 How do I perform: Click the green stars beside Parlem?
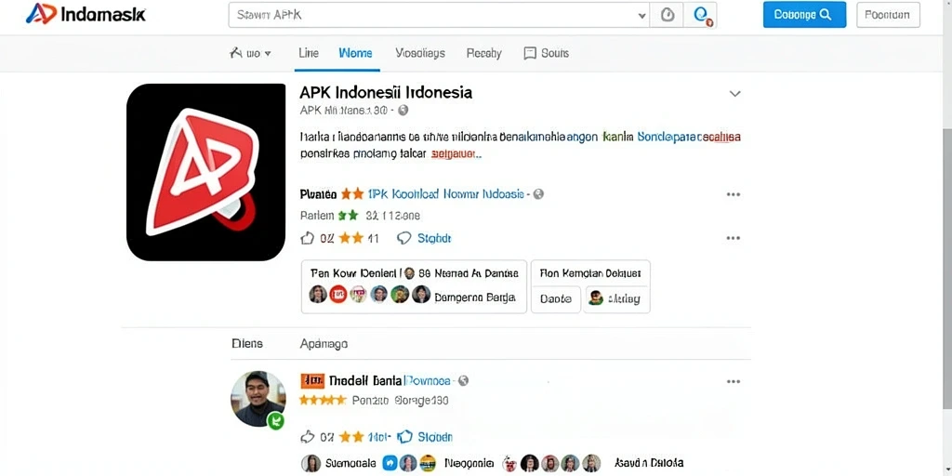[x=349, y=216]
